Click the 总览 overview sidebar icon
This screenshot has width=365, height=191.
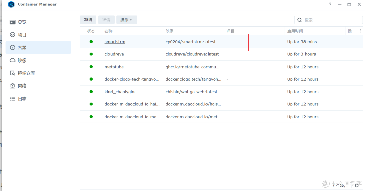tap(13, 22)
